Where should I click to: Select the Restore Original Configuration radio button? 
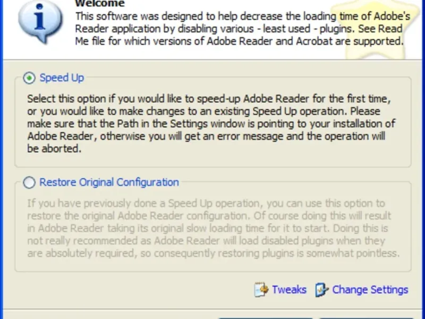coord(30,183)
